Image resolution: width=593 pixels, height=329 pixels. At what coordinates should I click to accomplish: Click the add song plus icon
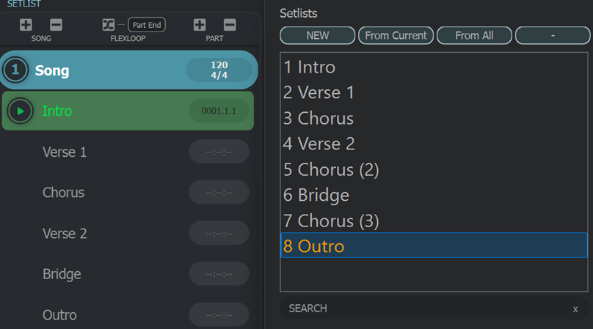(26, 25)
